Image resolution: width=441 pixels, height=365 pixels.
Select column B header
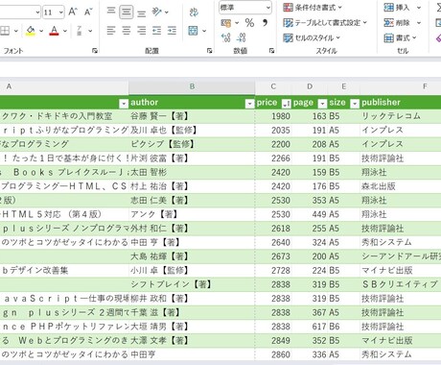192,86
